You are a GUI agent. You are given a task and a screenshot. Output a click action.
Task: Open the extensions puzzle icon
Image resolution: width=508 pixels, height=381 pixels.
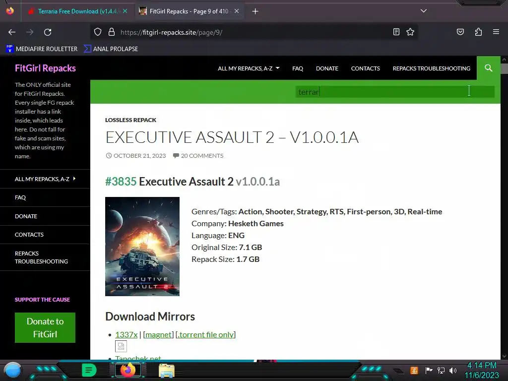[x=478, y=32]
